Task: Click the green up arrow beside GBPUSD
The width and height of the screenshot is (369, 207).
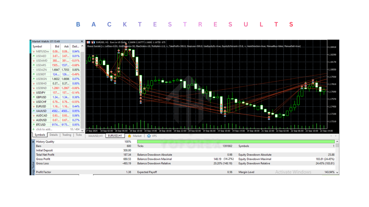Action: [33, 97]
